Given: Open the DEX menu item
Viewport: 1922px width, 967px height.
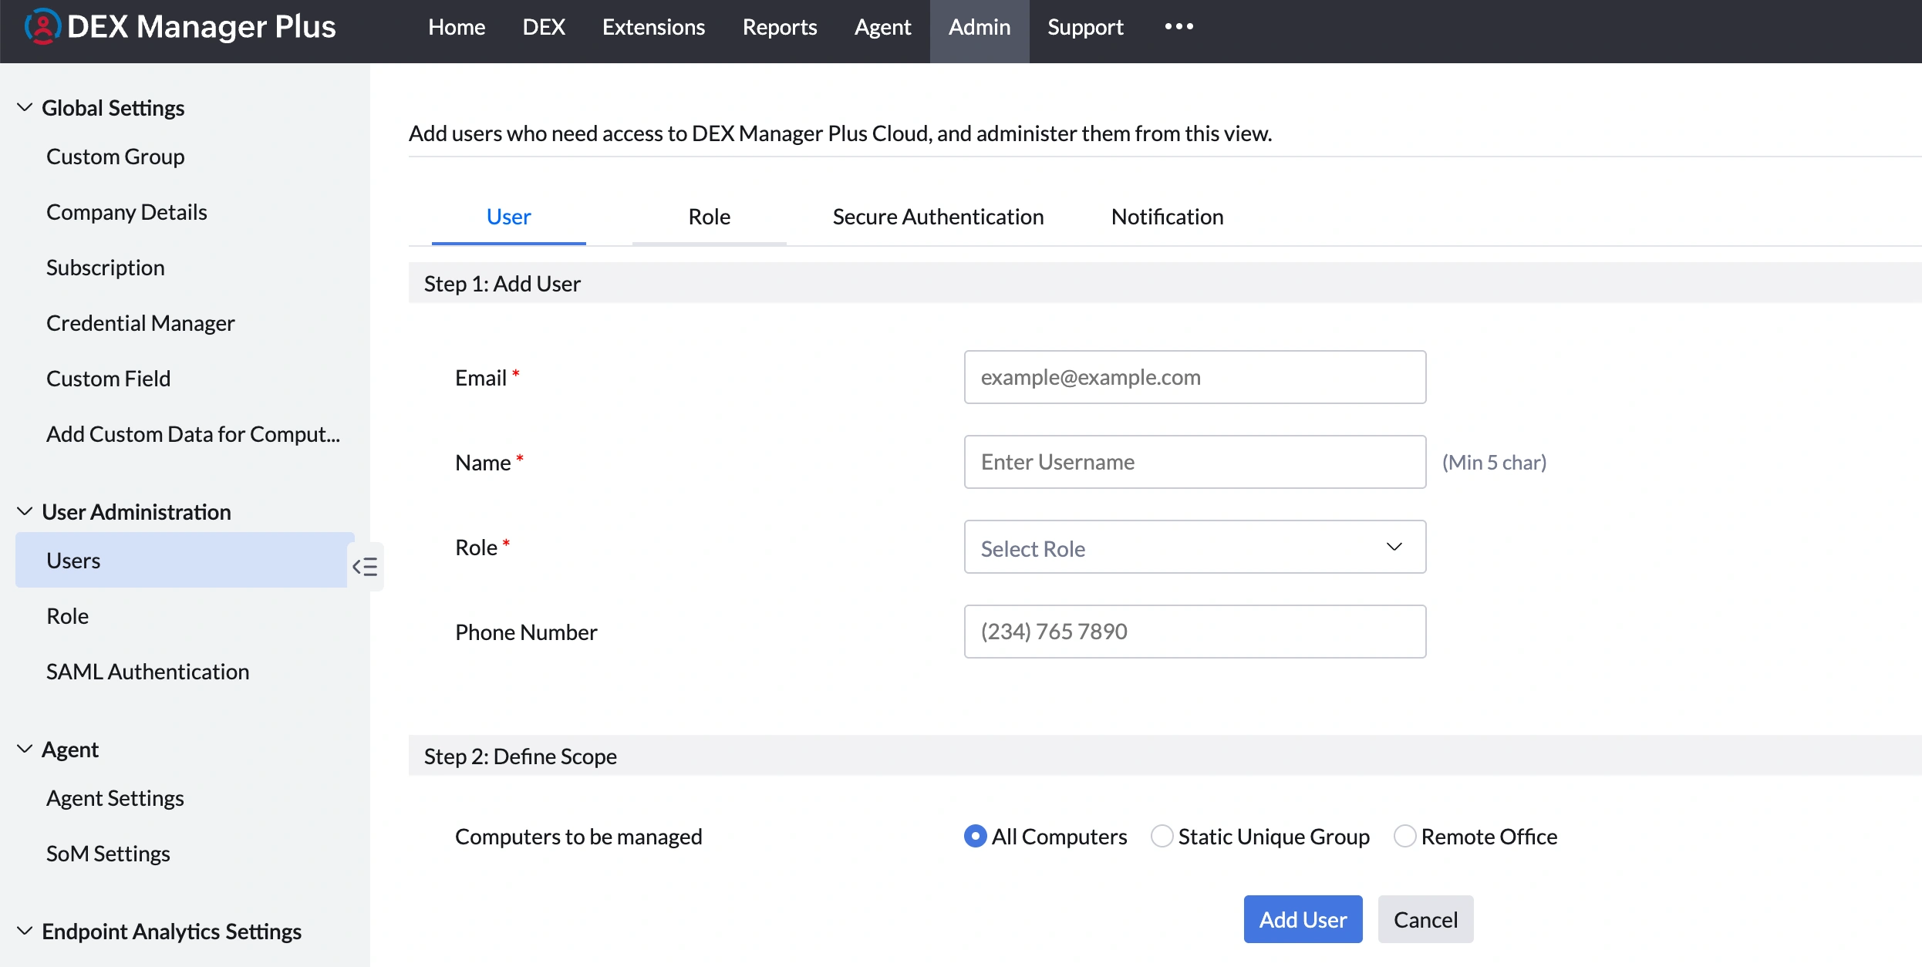Looking at the screenshot, I should 544,27.
